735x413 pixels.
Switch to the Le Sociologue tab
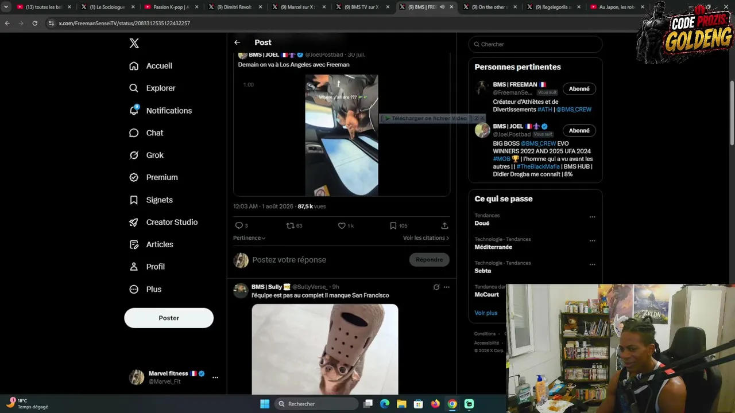click(x=107, y=7)
